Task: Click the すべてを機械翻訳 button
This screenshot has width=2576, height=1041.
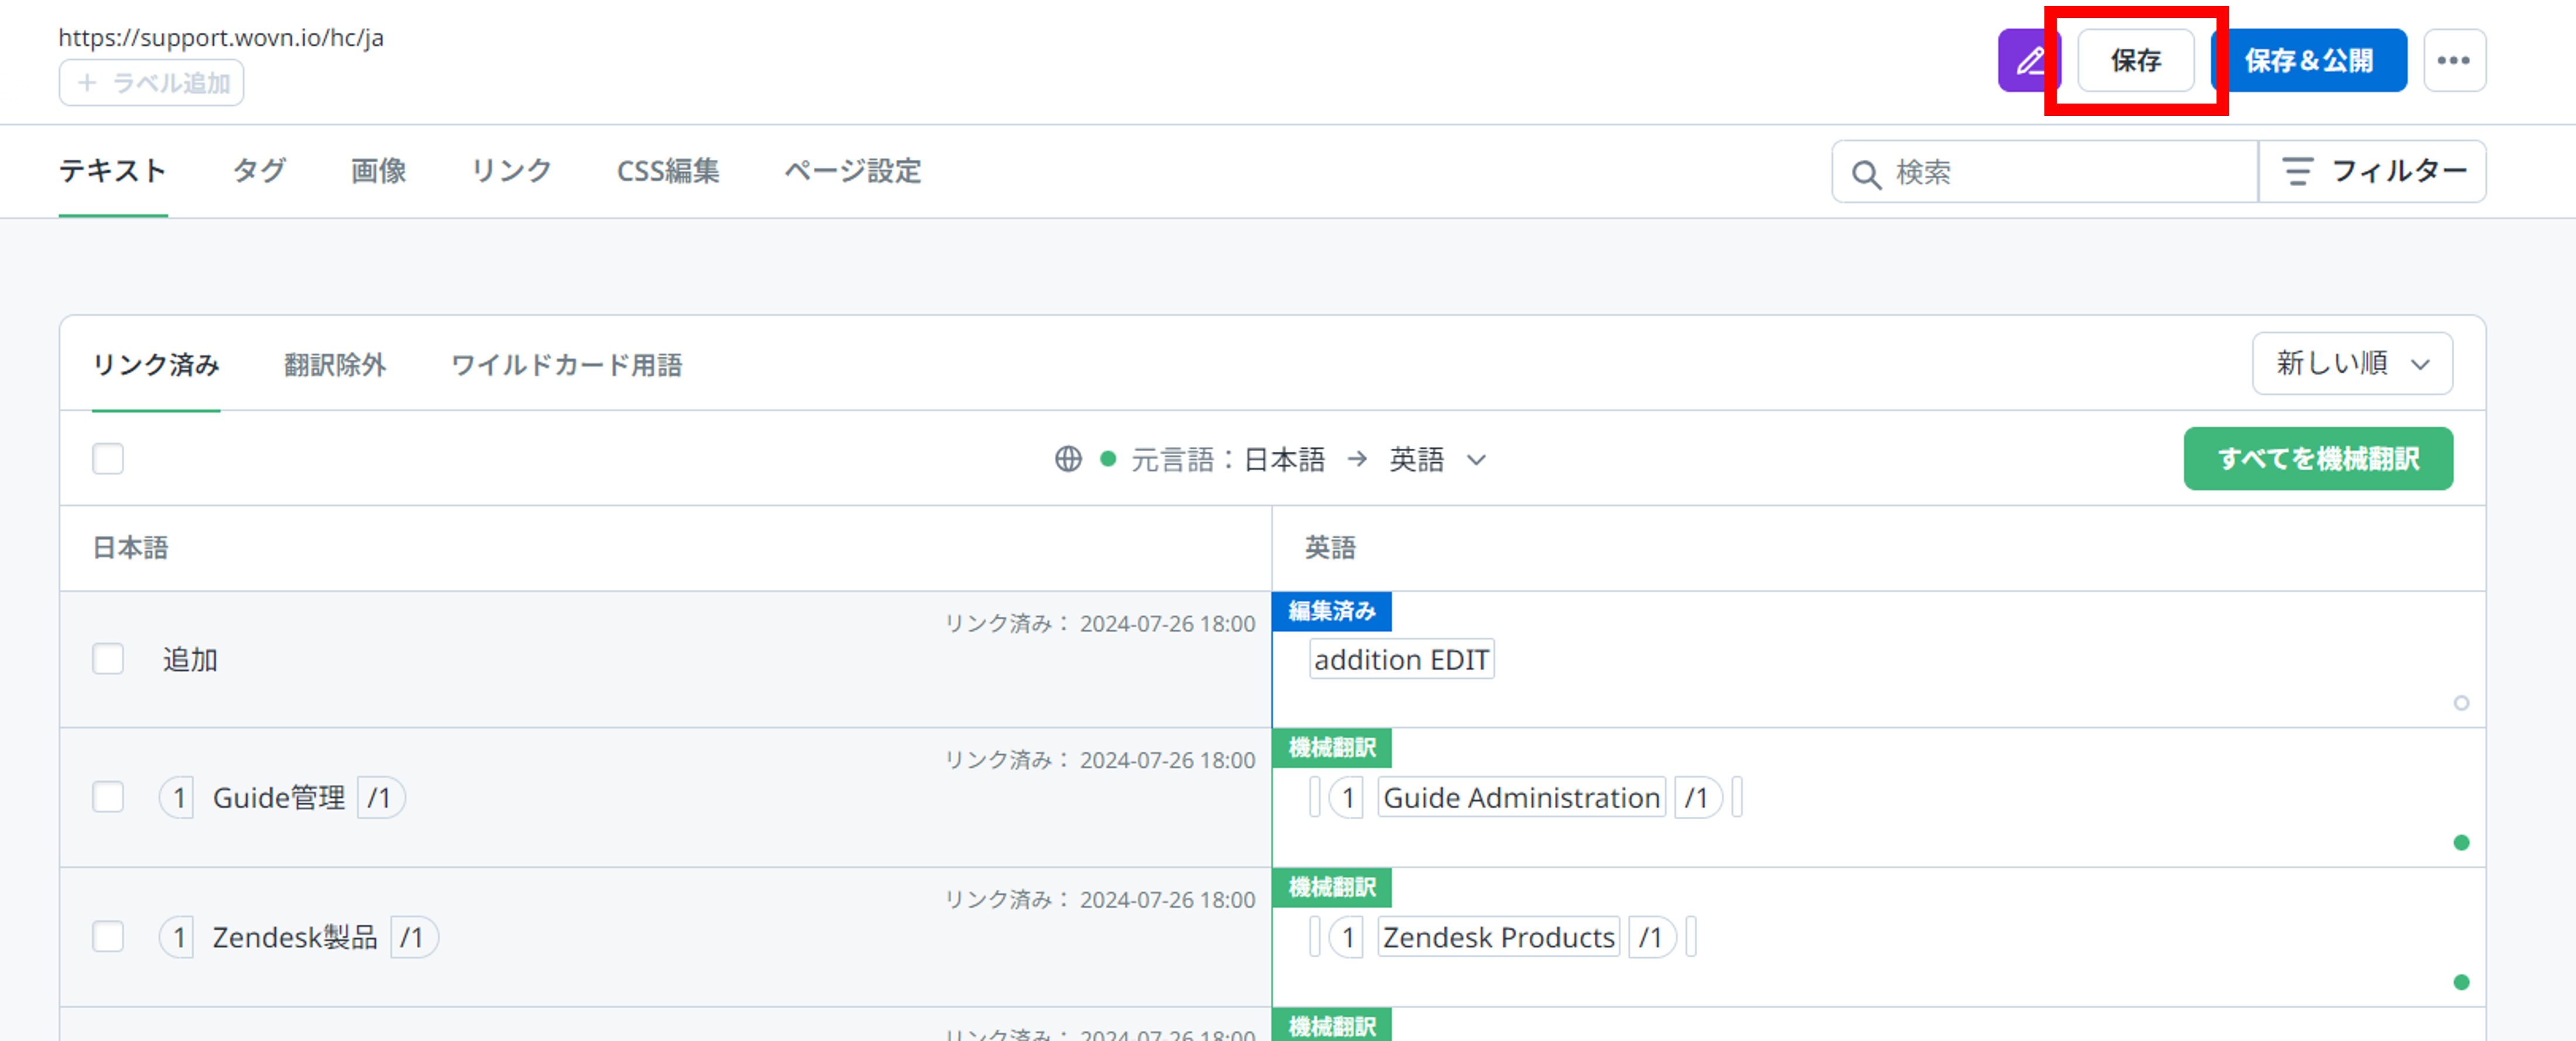Action: (2318, 459)
